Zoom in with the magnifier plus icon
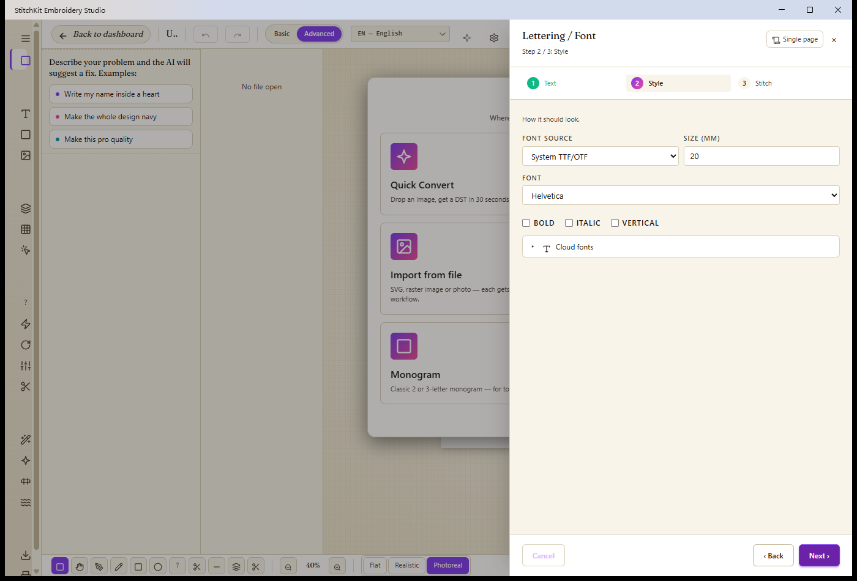857x581 pixels. pos(337,566)
